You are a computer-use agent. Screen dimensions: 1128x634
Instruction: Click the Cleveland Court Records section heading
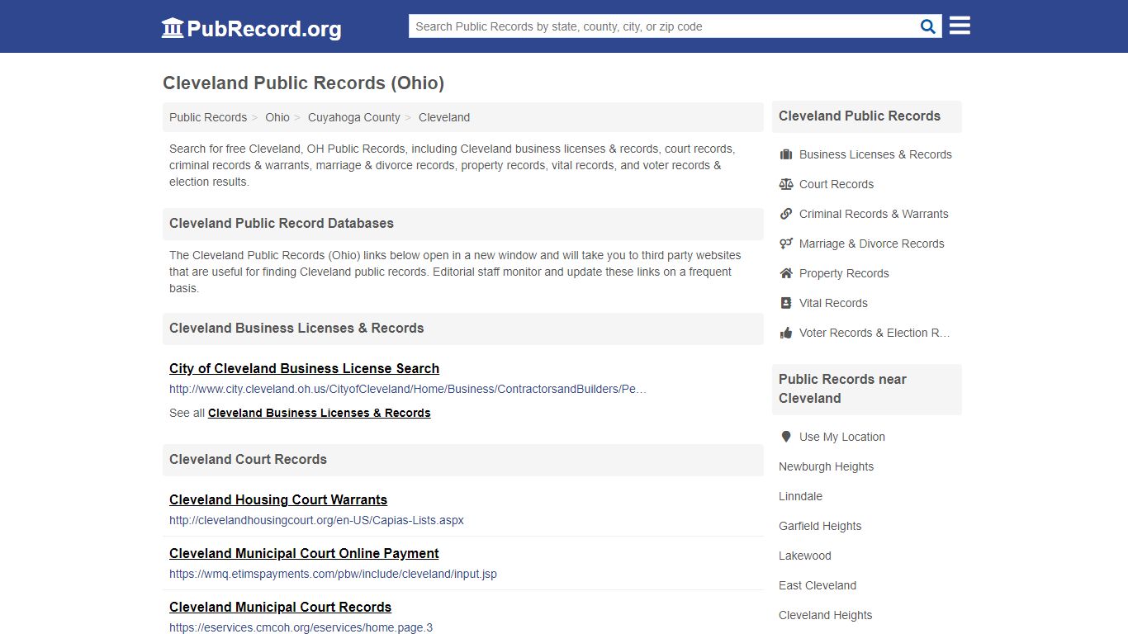coord(248,459)
